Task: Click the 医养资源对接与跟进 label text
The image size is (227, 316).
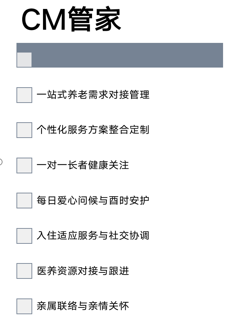Action: [x=83, y=271]
